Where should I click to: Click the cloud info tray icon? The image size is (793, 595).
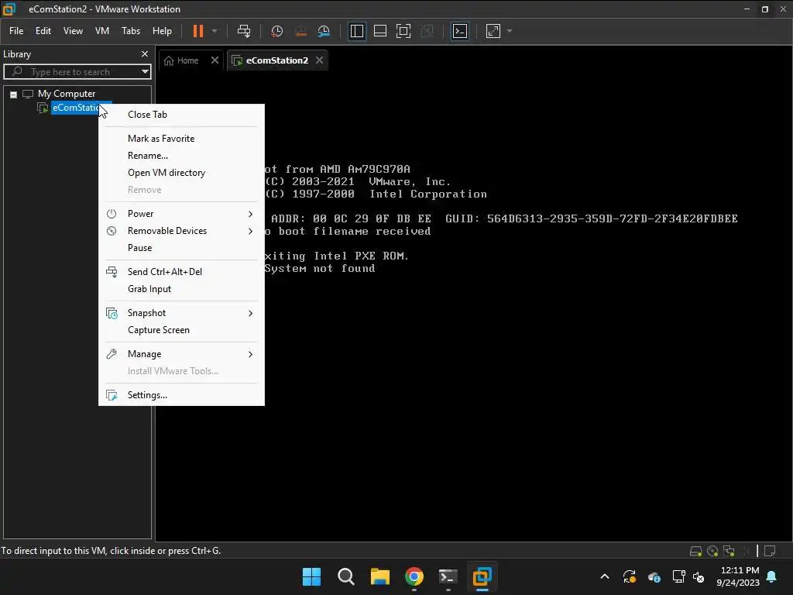[654, 576]
